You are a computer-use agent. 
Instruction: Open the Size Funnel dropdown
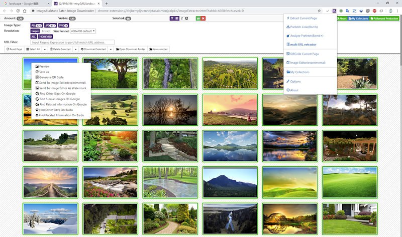pos(83,31)
